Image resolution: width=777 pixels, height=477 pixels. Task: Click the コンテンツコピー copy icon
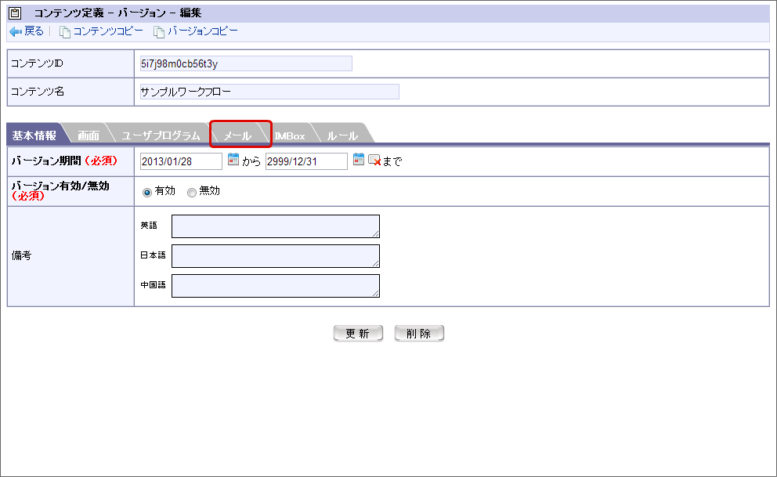[x=65, y=32]
